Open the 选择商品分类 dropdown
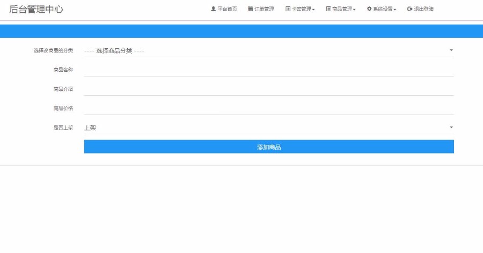The image size is (483, 253). point(269,51)
